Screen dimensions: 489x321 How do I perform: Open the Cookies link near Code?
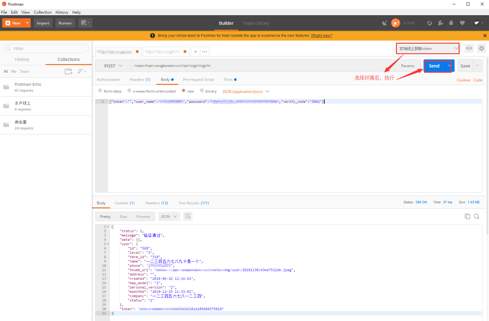[464, 80]
